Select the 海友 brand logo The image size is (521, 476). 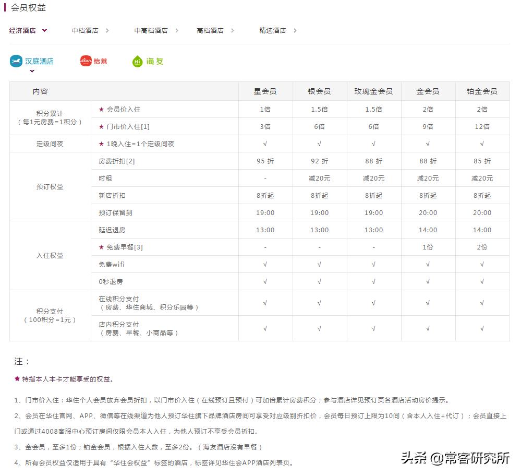click(147, 61)
